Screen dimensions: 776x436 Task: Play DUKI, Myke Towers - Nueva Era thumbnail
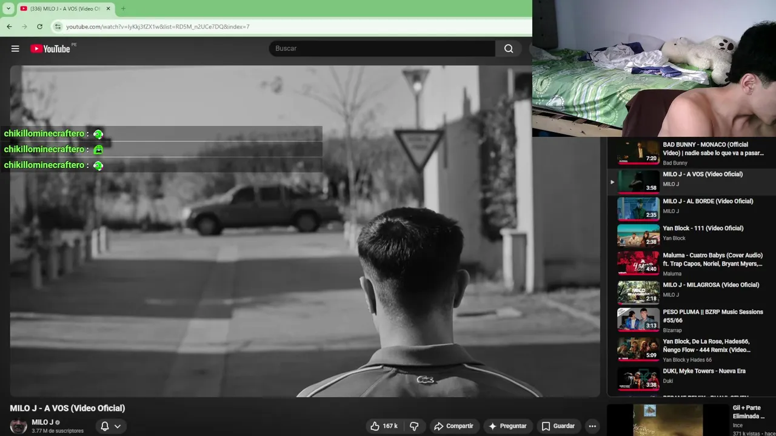click(x=638, y=378)
